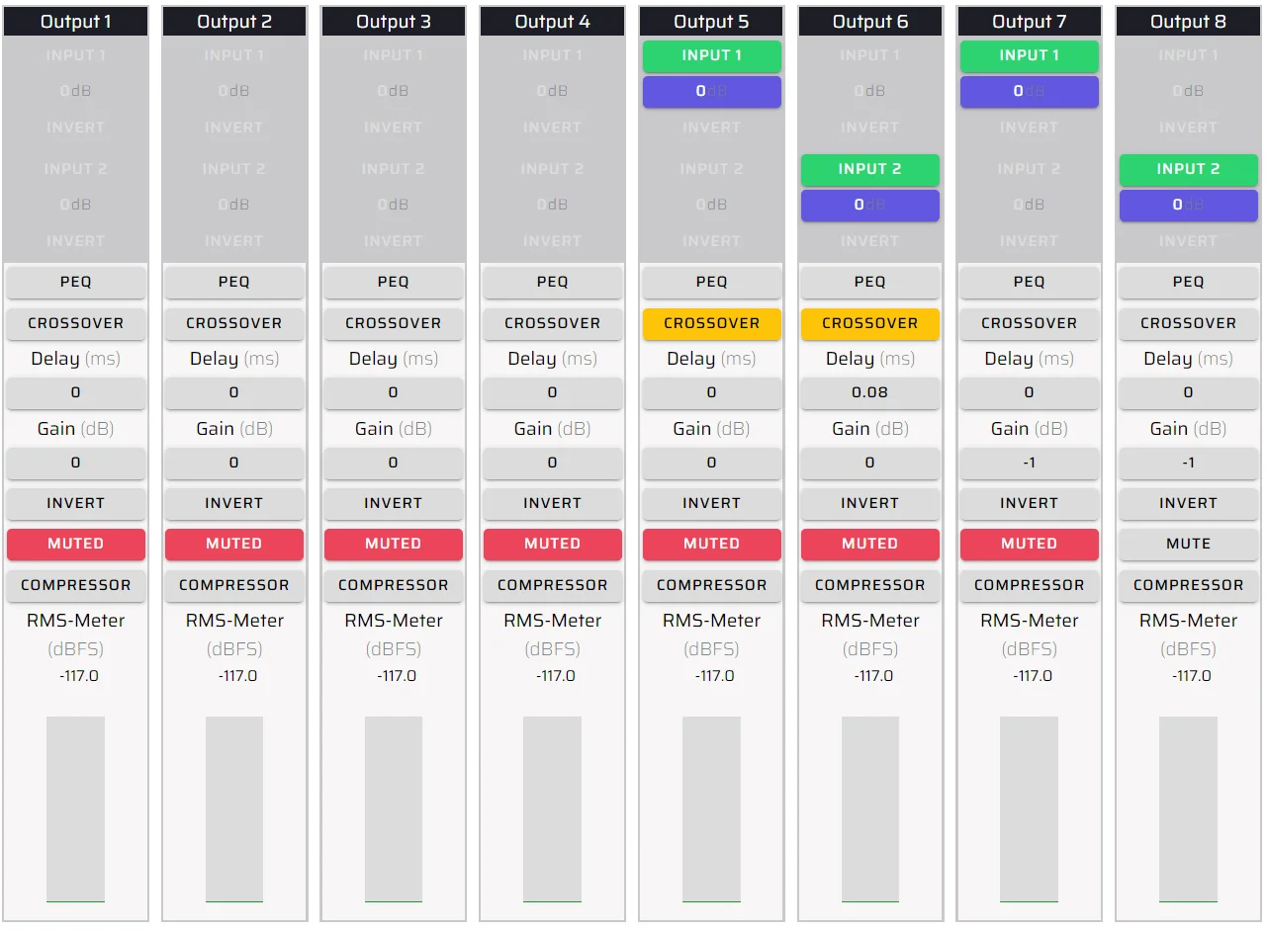Click the Output 1 delay value field
This screenshot has height=931, width=1267.
click(76, 392)
